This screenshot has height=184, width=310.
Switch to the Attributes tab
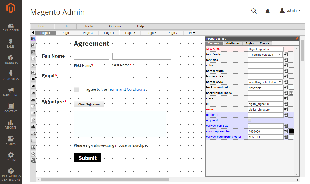233,43
